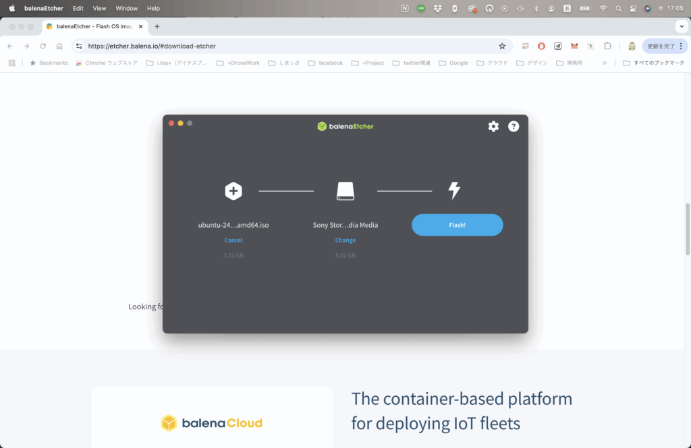Open the Chrome profile avatar
The width and height of the screenshot is (691, 448).
pos(632,46)
